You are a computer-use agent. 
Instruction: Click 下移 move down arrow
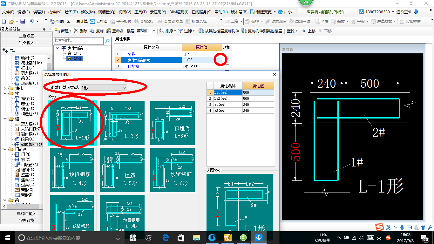click(325, 31)
